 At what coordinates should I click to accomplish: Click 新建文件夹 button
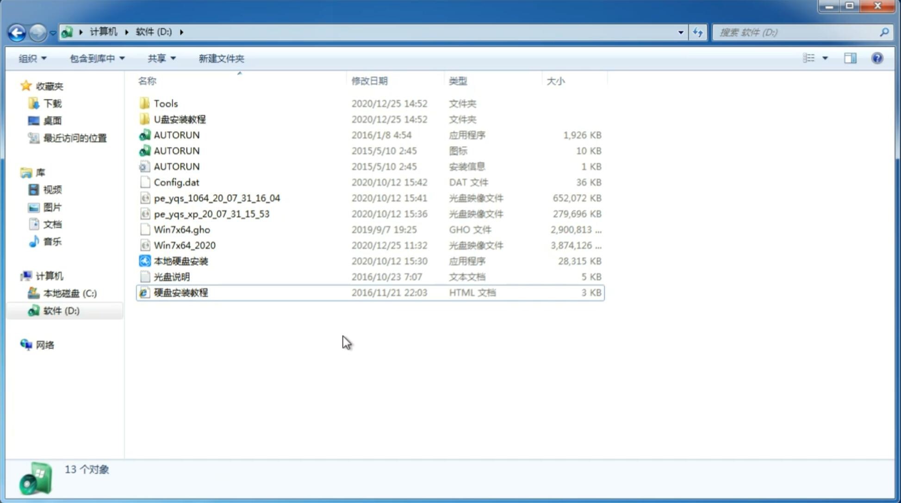tap(221, 58)
